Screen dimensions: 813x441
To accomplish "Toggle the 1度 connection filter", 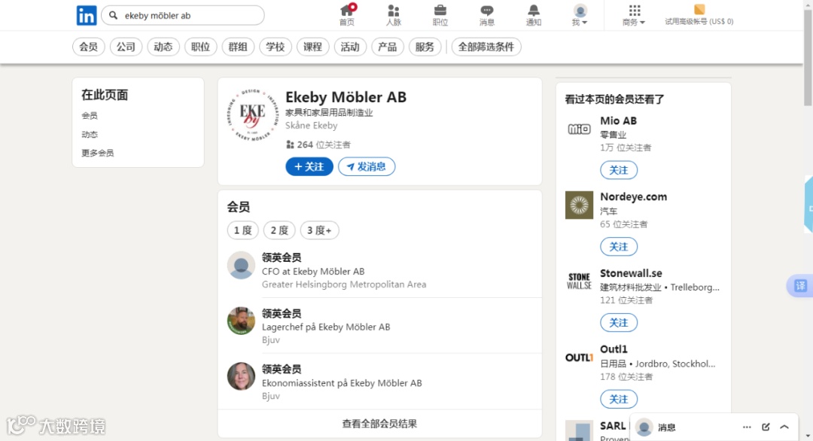I will pos(242,230).
